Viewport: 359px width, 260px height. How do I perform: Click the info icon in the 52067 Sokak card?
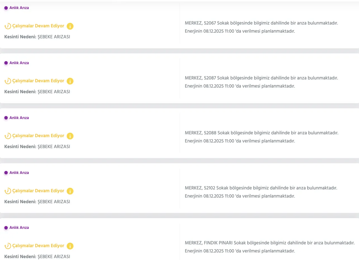coord(70,26)
